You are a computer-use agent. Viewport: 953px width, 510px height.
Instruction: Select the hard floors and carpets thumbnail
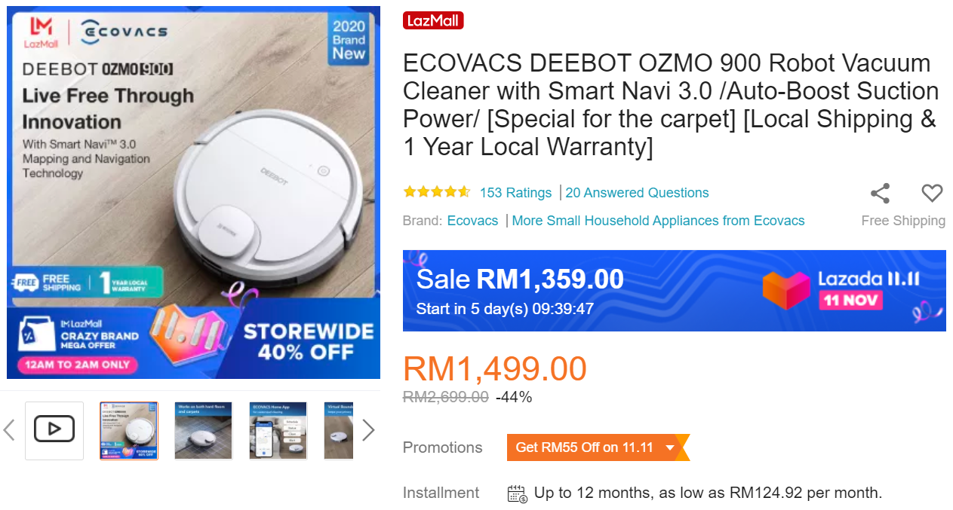coord(204,430)
